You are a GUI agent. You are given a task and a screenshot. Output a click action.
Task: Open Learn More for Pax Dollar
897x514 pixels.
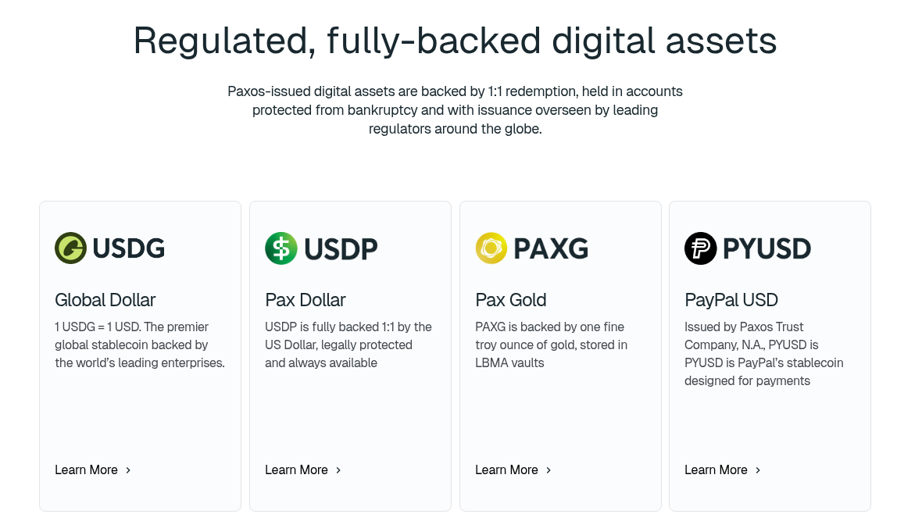297,470
